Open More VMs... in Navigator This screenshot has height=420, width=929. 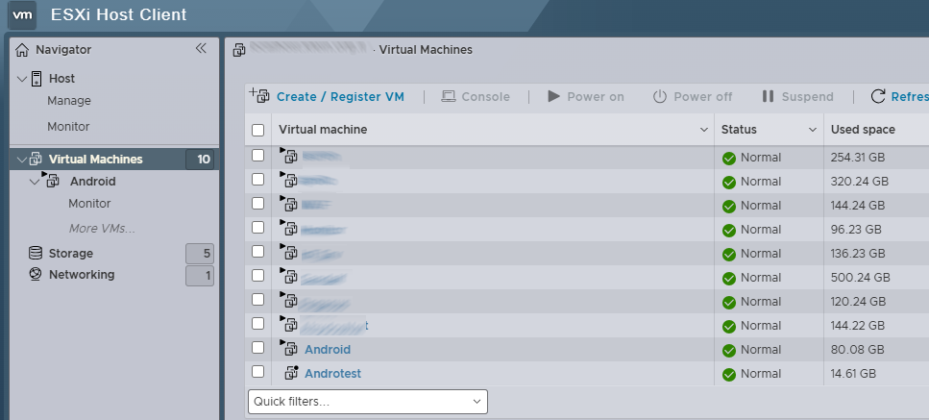pyautogui.click(x=102, y=229)
